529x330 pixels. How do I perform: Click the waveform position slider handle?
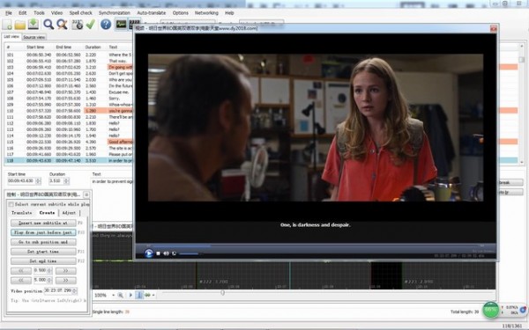tap(223, 293)
